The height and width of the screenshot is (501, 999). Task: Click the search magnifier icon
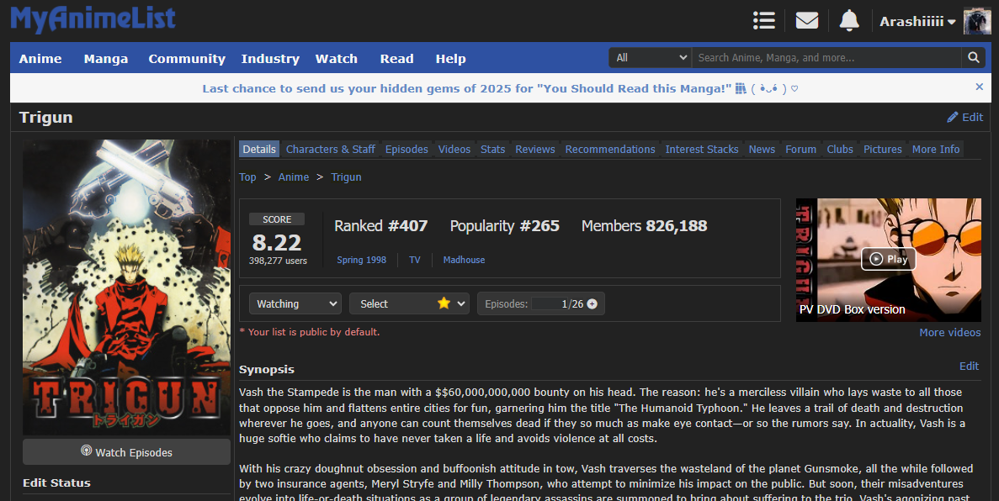click(974, 57)
